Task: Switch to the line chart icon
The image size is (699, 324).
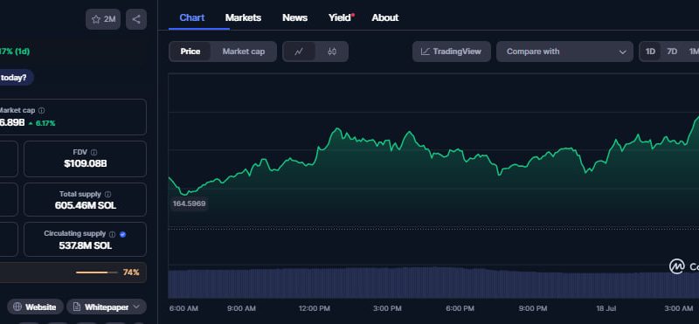Action: click(299, 52)
